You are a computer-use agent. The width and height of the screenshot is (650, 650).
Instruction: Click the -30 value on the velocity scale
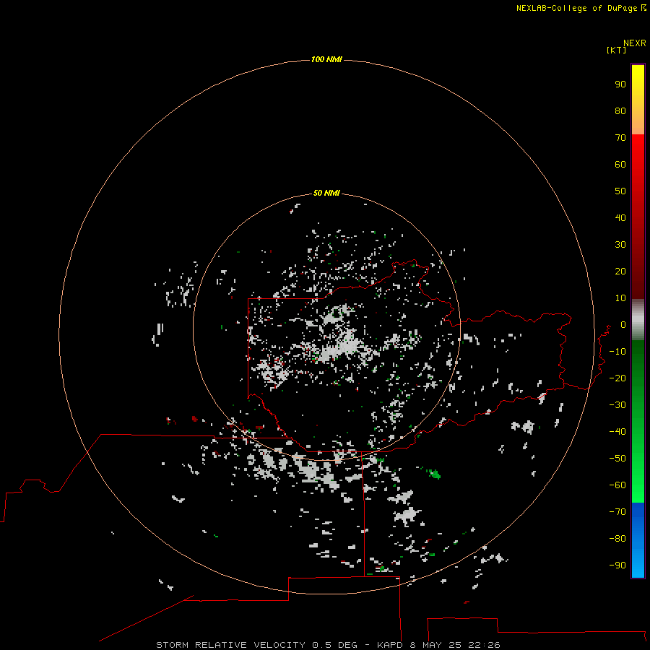pos(617,405)
